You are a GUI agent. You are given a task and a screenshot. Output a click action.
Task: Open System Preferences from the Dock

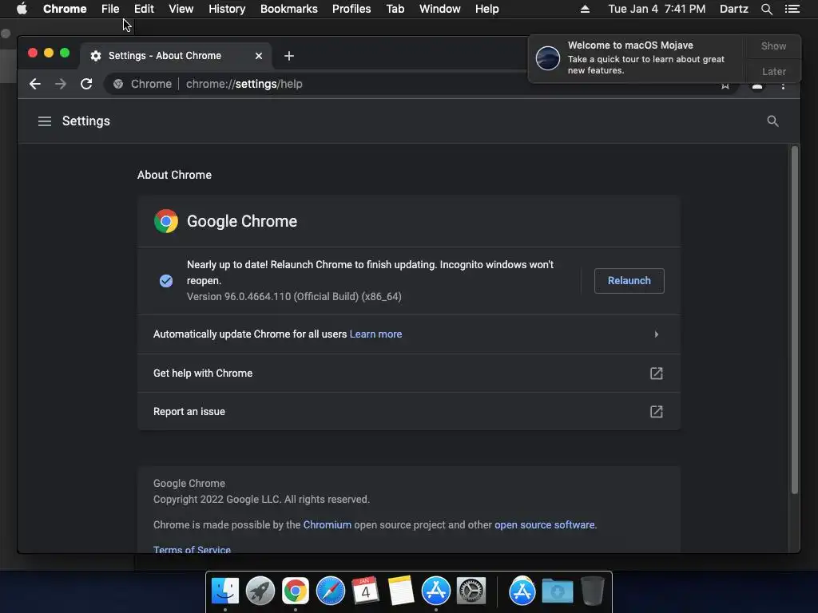tap(471, 591)
